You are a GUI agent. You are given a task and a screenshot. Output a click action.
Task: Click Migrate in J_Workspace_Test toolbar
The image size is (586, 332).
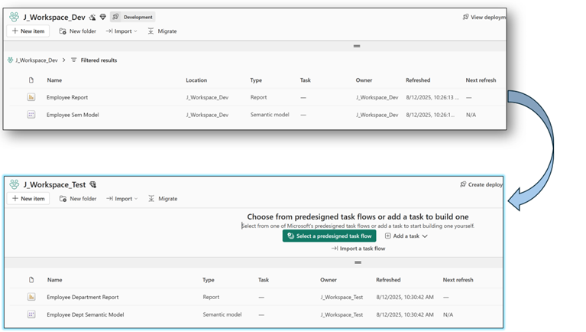coord(163,198)
